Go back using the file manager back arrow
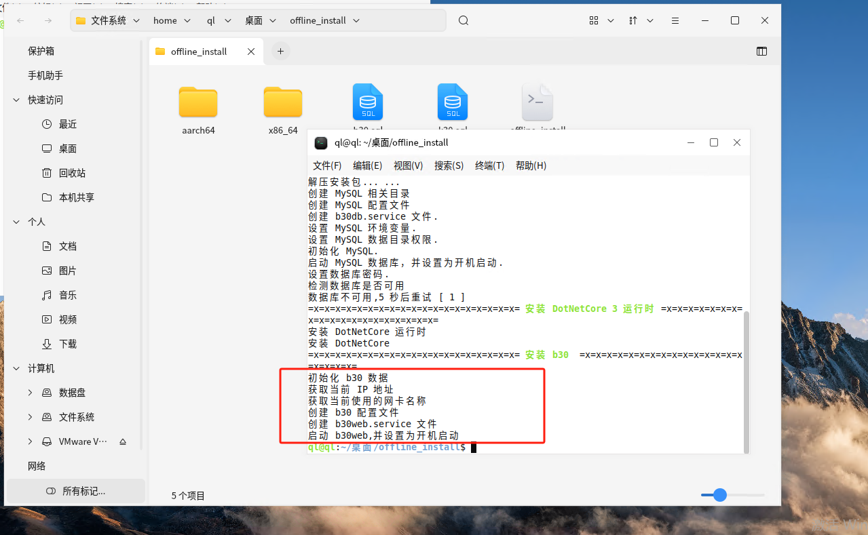This screenshot has height=535, width=868. pos(20,20)
